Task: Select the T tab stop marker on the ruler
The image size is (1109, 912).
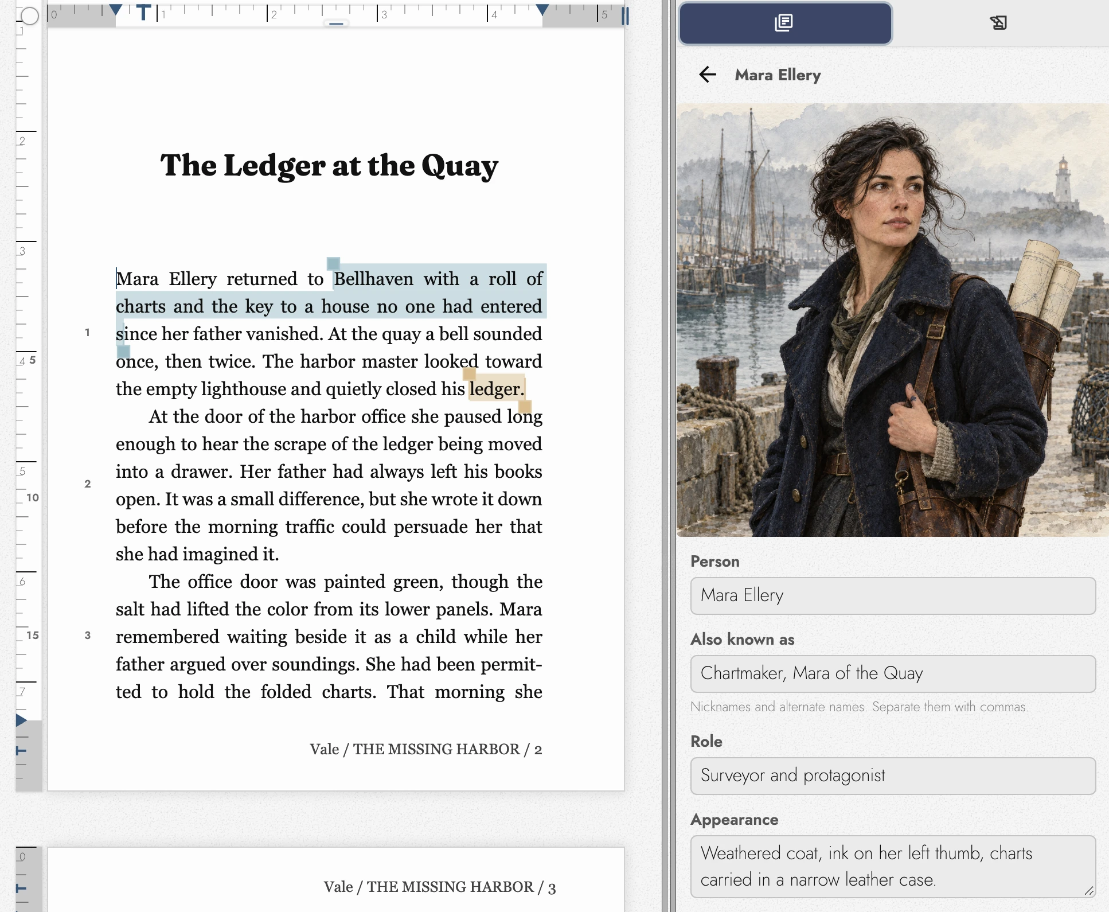Action: coord(144,12)
